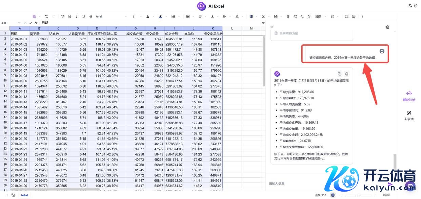Open the Arial font dropdown
This screenshot has height=199, width=421.
(111, 16)
